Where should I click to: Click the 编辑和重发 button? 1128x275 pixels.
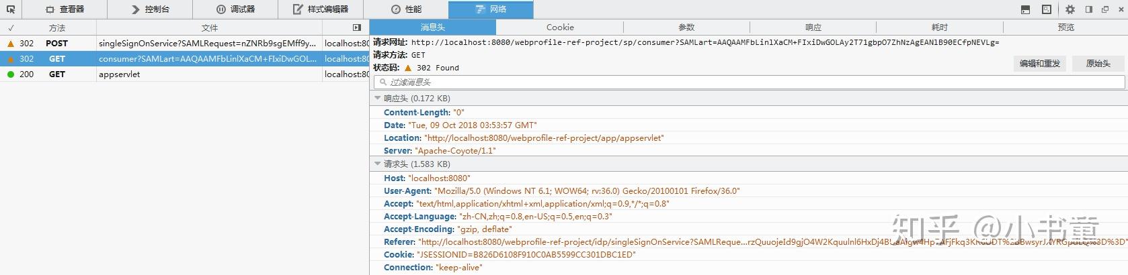1039,64
